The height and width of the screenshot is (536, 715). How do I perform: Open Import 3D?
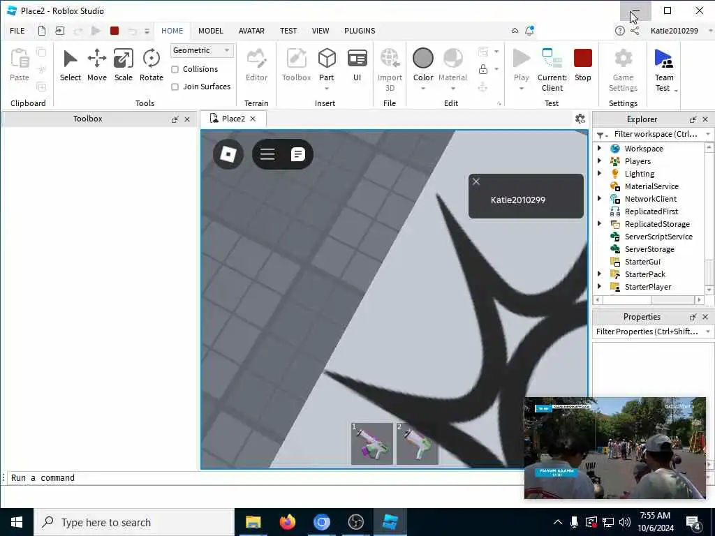point(390,70)
